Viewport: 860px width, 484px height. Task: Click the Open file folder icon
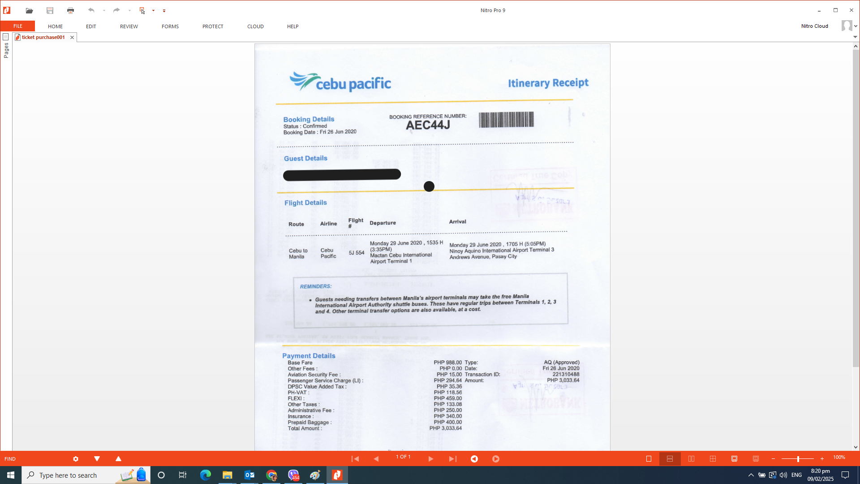click(29, 10)
